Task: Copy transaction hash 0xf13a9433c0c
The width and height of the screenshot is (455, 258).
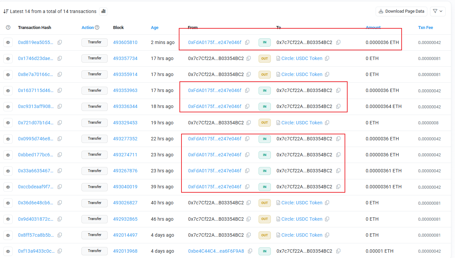Action: (60, 251)
